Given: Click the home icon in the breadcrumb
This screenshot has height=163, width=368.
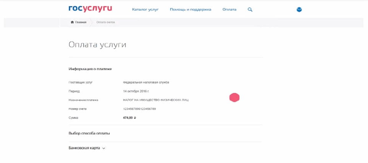Looking at the screenshot, I should (72, 22).
